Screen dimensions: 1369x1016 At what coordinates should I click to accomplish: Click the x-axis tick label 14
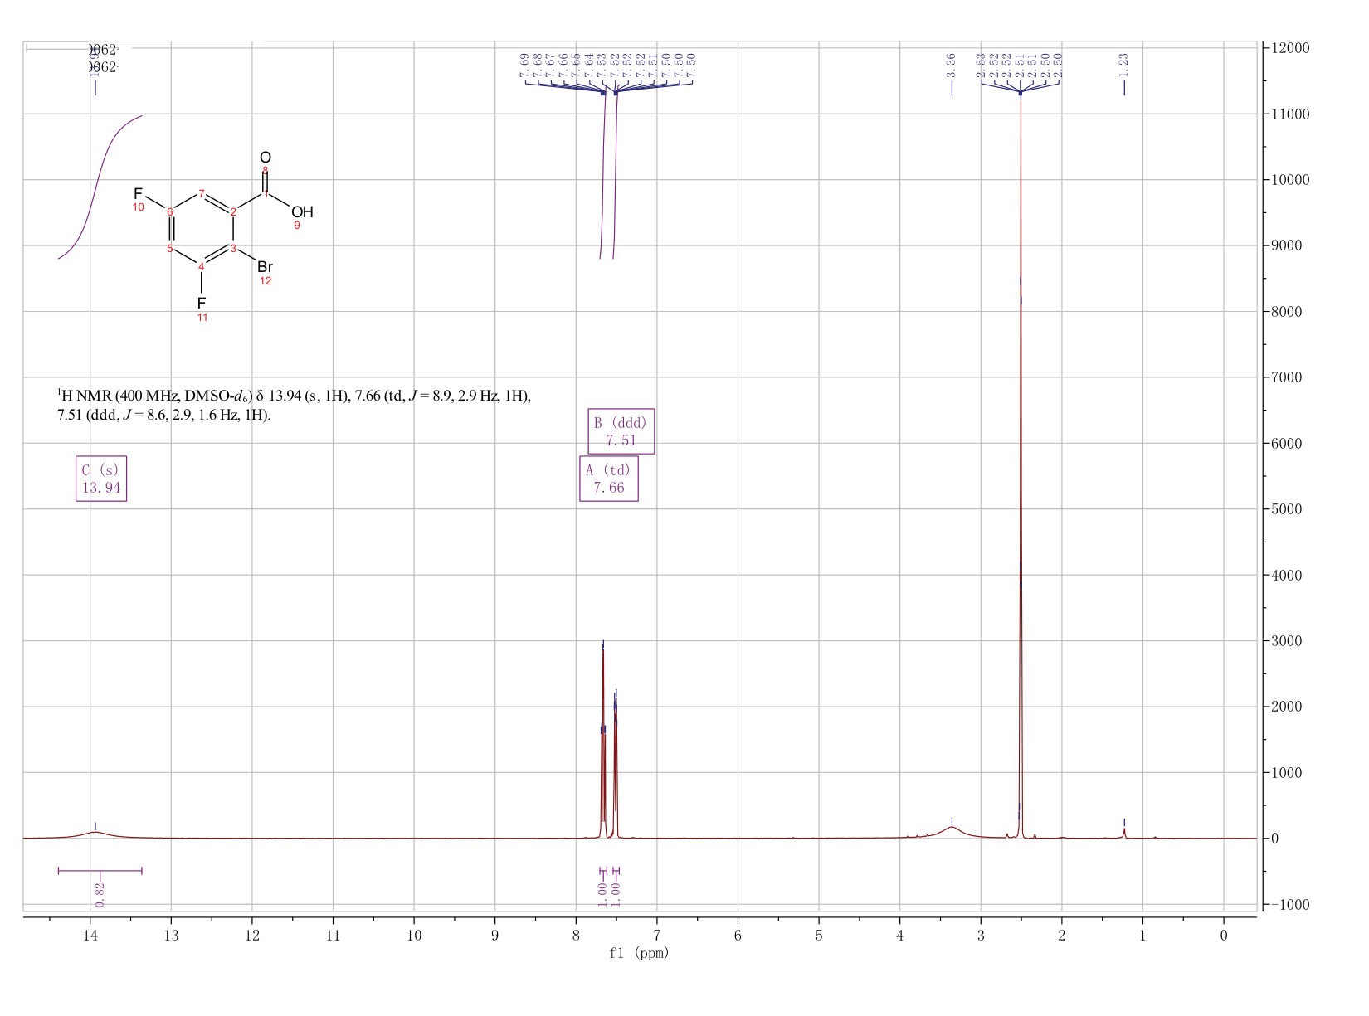pos(90,936)
